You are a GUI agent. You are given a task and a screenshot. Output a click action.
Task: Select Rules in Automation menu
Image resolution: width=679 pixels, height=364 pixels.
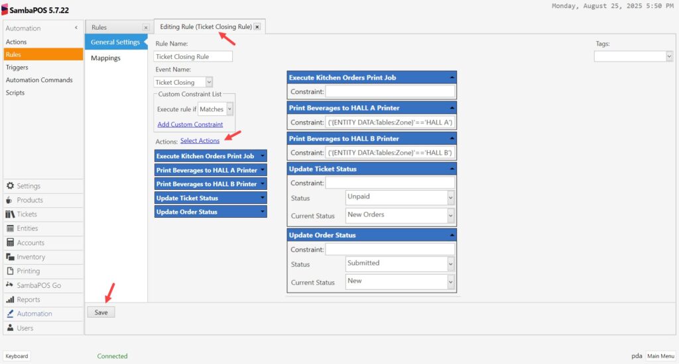[x=43, y=54]
